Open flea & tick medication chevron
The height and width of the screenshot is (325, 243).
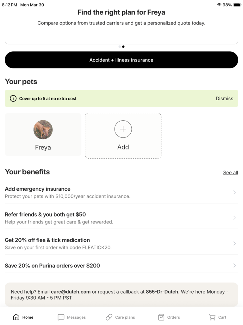click(234, 243)
